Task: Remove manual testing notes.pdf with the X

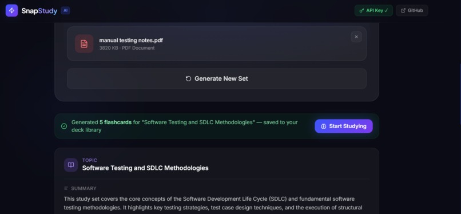Action: 356,37
